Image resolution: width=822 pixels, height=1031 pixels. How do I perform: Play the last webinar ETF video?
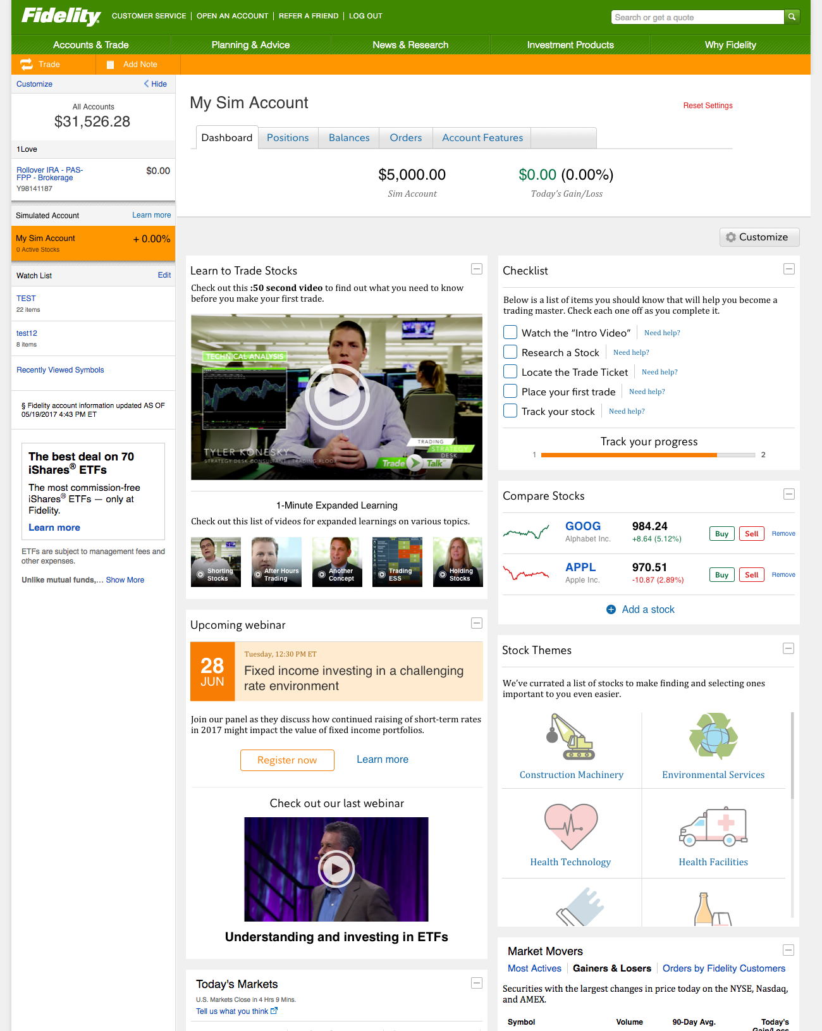tap(336, 869)
